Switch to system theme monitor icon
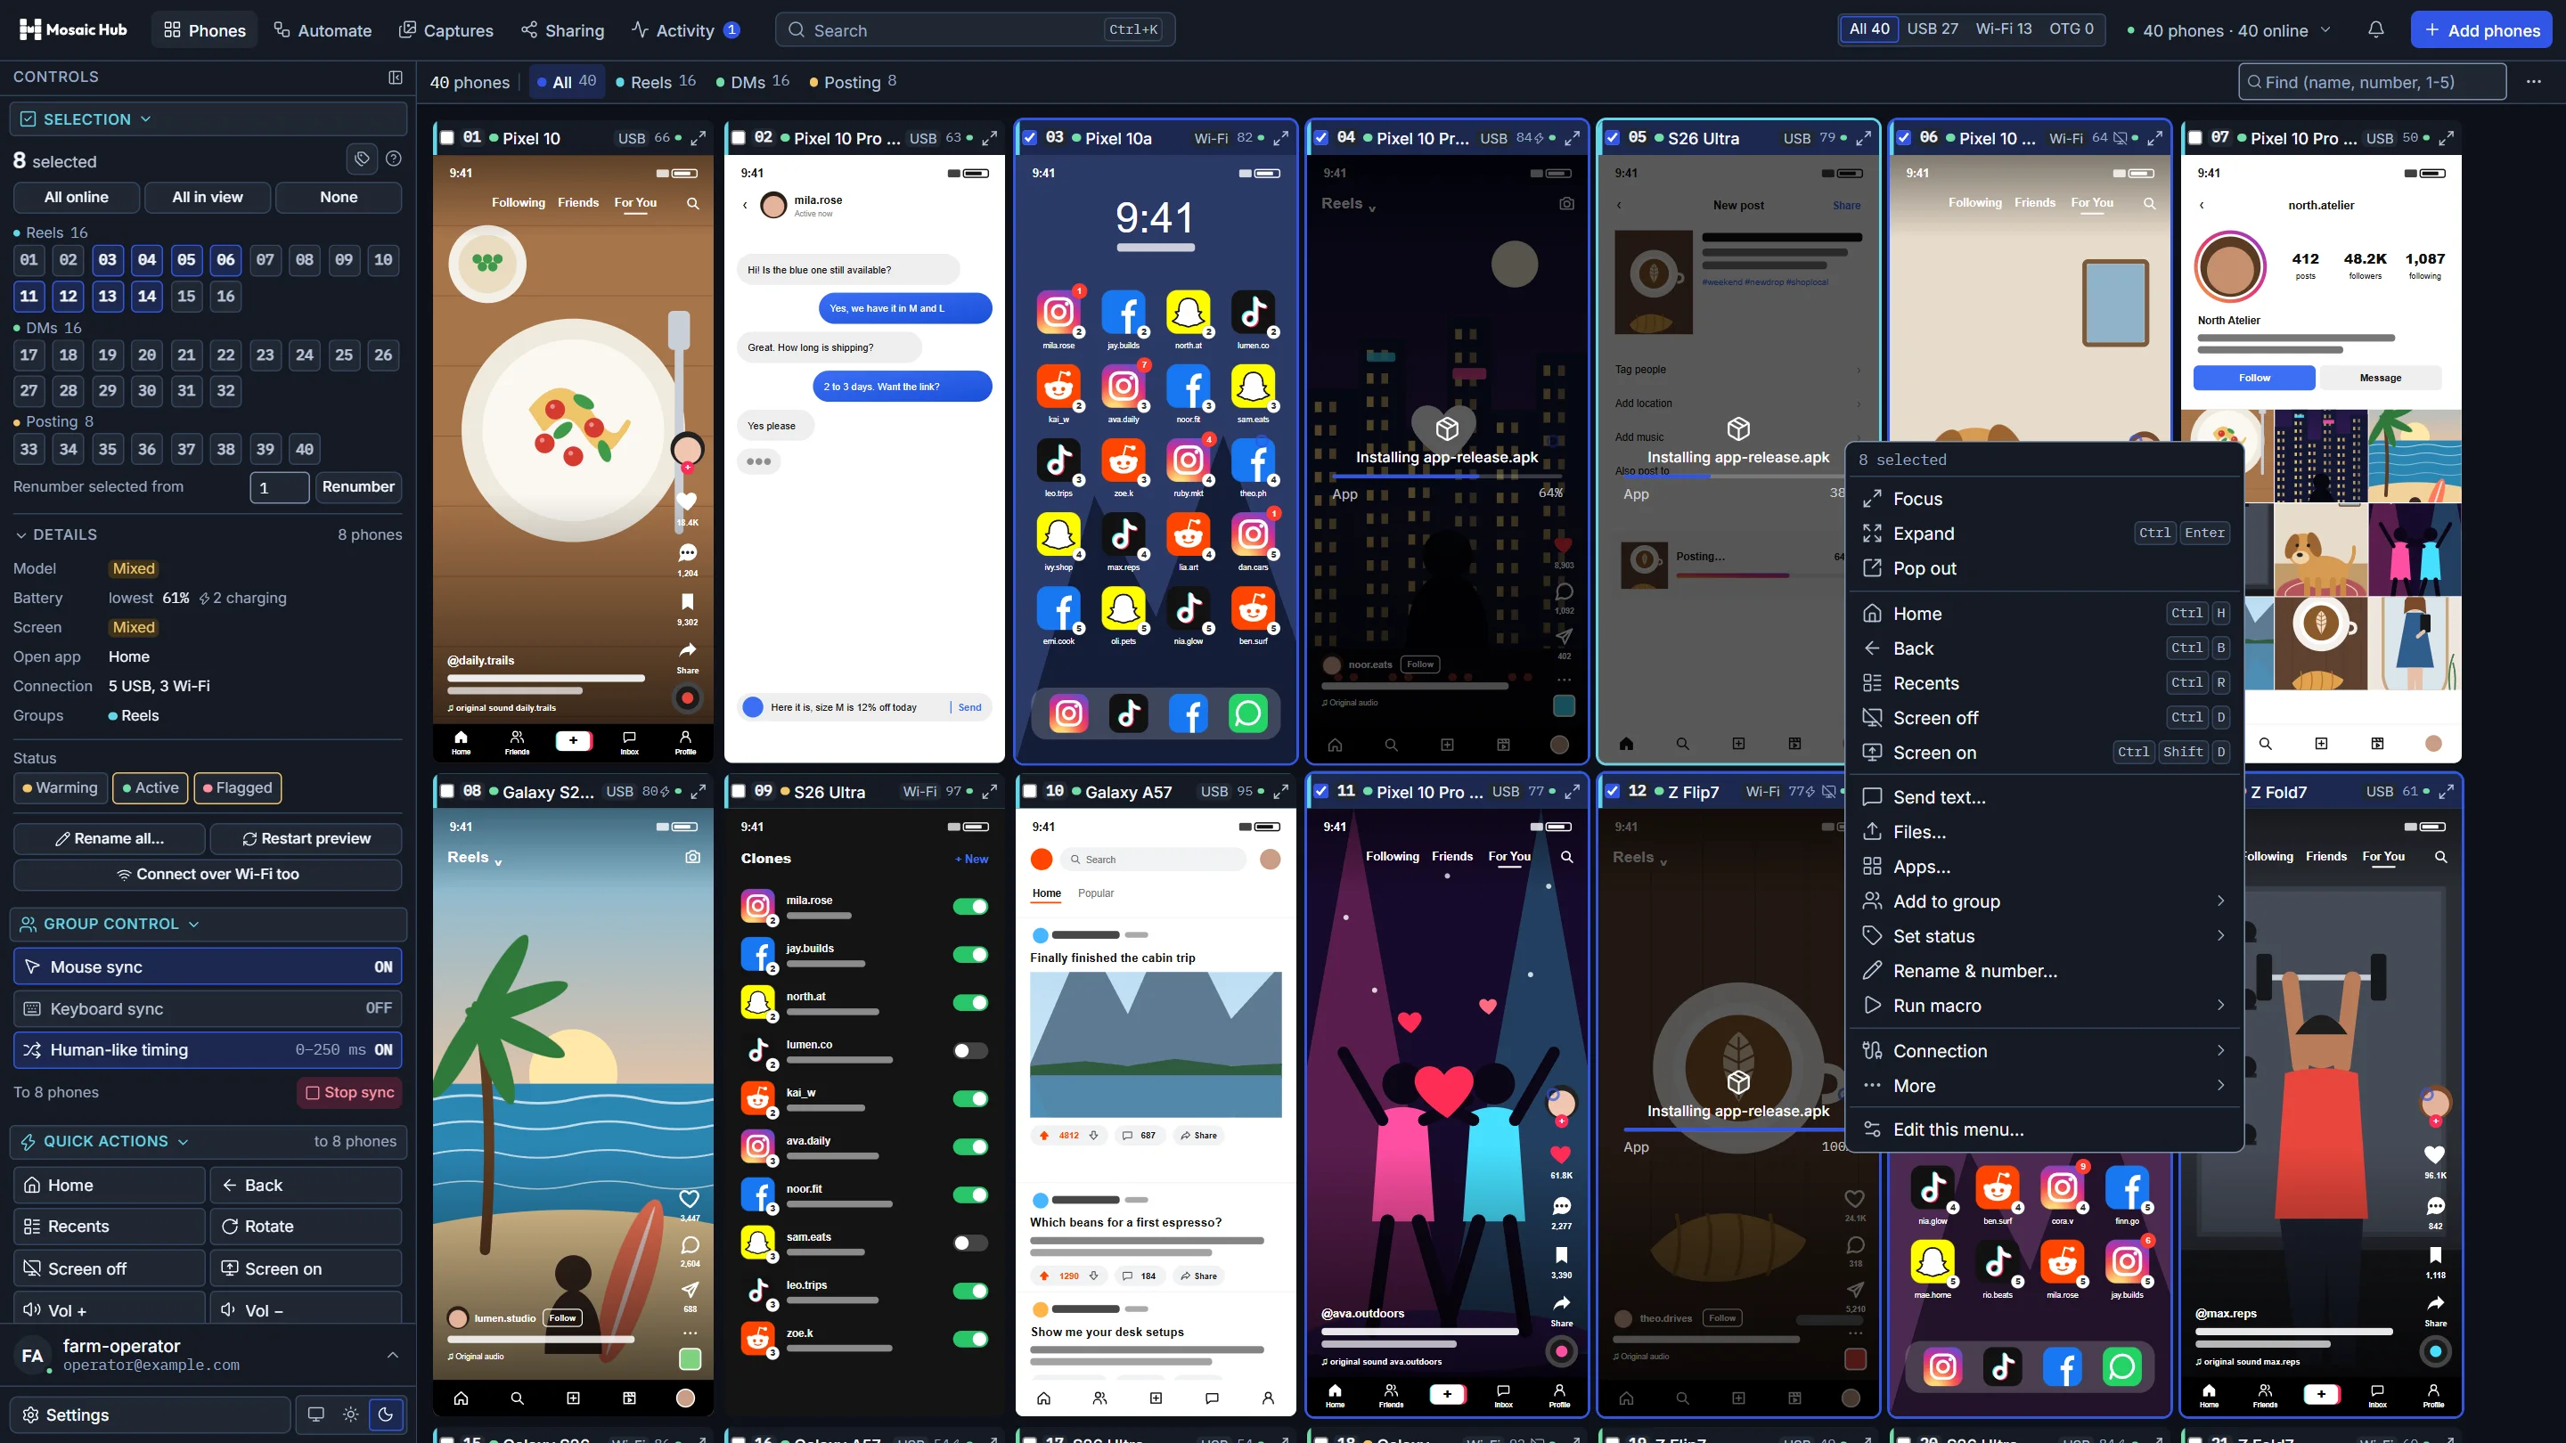 pos(315,1414)
